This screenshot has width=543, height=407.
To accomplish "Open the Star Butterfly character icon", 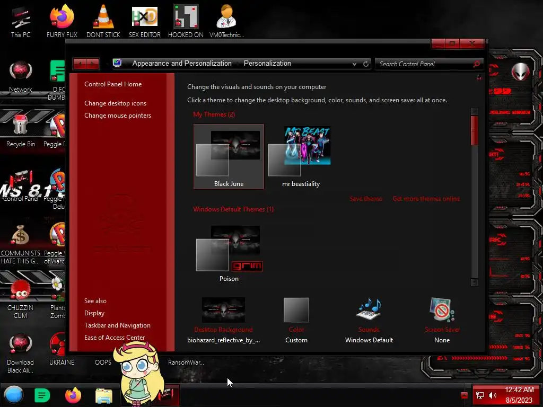I will point(139,373).
